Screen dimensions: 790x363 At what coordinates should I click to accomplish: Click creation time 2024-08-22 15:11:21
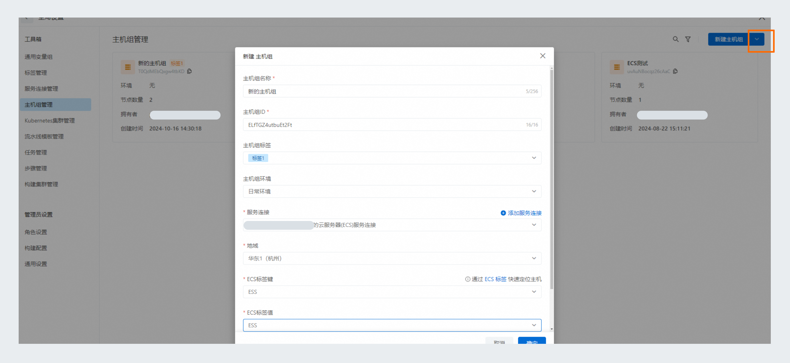pyautogui.click(x=664, y=129)
